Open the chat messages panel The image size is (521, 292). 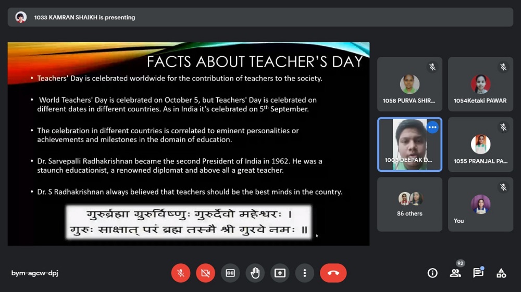pyautogui.click(x=478, y=273)
